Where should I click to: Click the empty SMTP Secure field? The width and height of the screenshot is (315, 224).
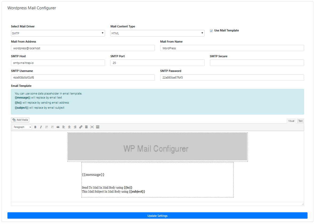click(x=257, y=63)
